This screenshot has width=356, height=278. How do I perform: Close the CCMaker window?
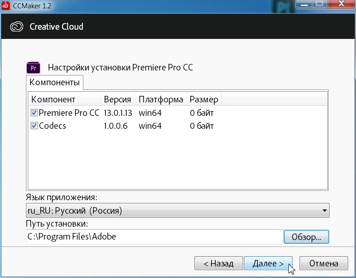coord(341,4)
